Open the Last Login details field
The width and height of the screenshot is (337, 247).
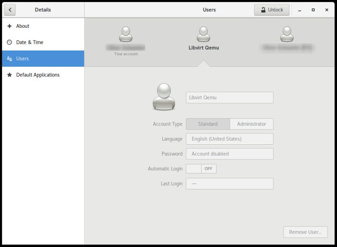[x=230, y=183]
